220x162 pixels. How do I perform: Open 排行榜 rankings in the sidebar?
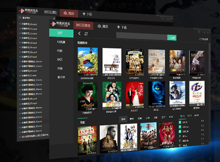click(x=61, y=77)
